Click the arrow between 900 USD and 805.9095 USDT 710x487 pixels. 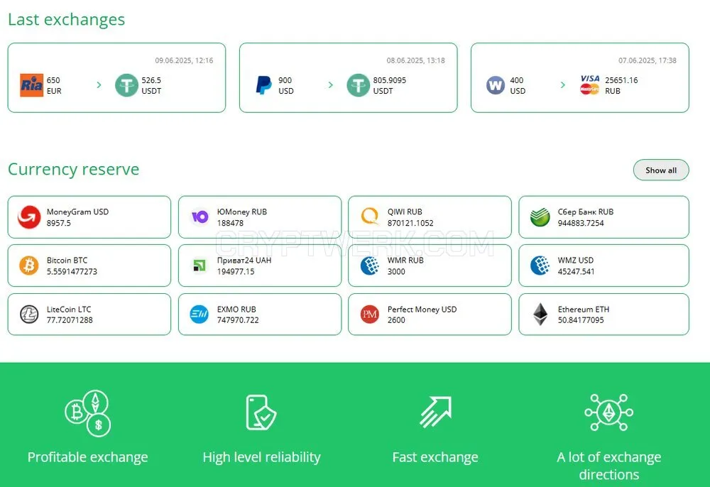click(331, 85)
